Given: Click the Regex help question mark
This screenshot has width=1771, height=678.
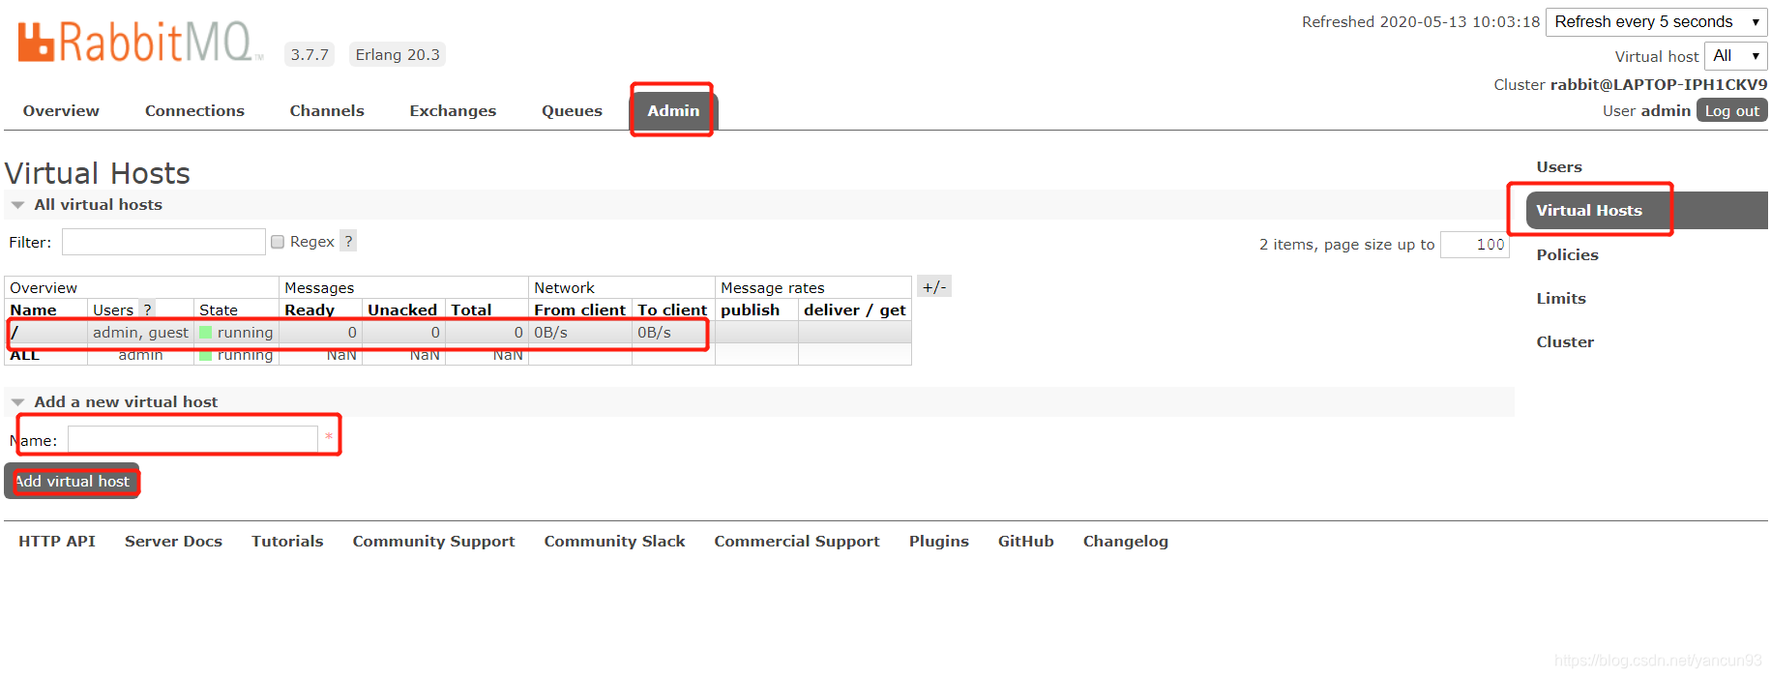Looking at the screenshot, I should click(x=348, y=241).
